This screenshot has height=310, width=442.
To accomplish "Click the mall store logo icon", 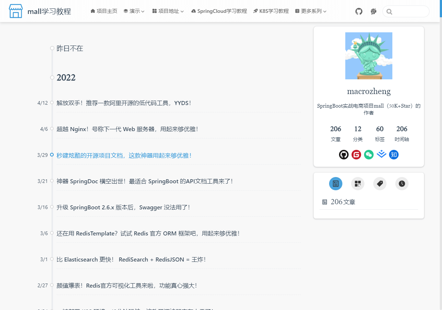I will [x=15, y=11].
